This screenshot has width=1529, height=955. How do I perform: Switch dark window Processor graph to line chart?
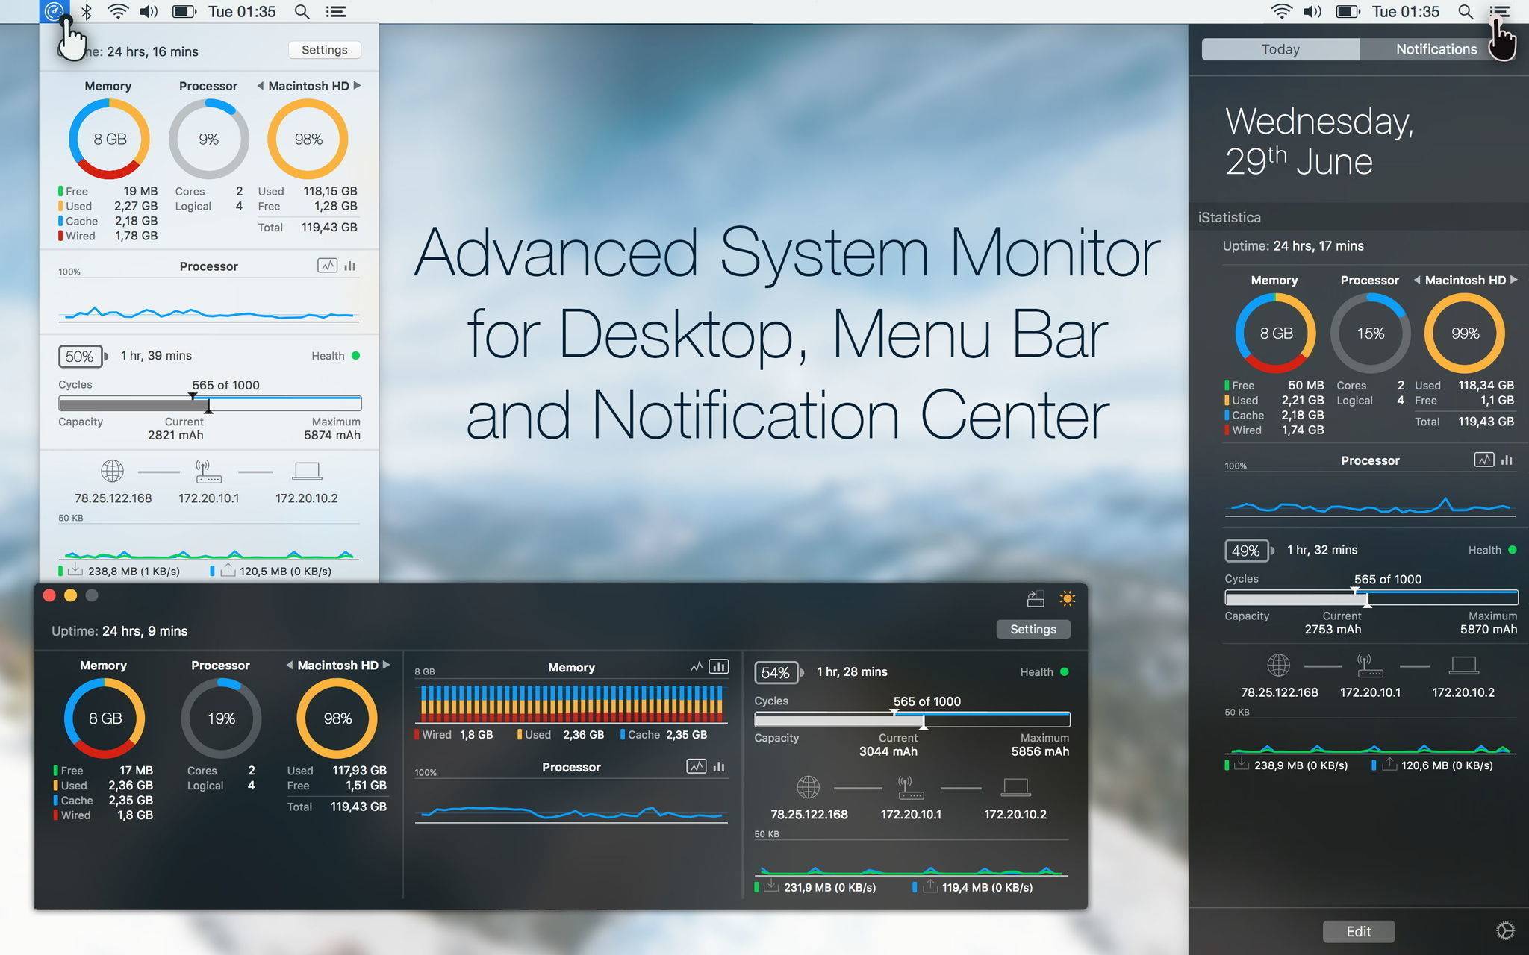pos(696,766)
